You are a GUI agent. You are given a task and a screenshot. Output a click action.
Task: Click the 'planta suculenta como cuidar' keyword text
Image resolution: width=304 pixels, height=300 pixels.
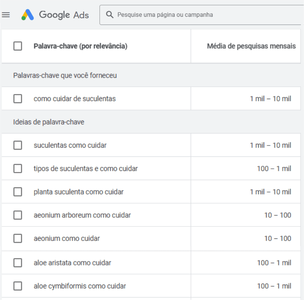[79, 192]
